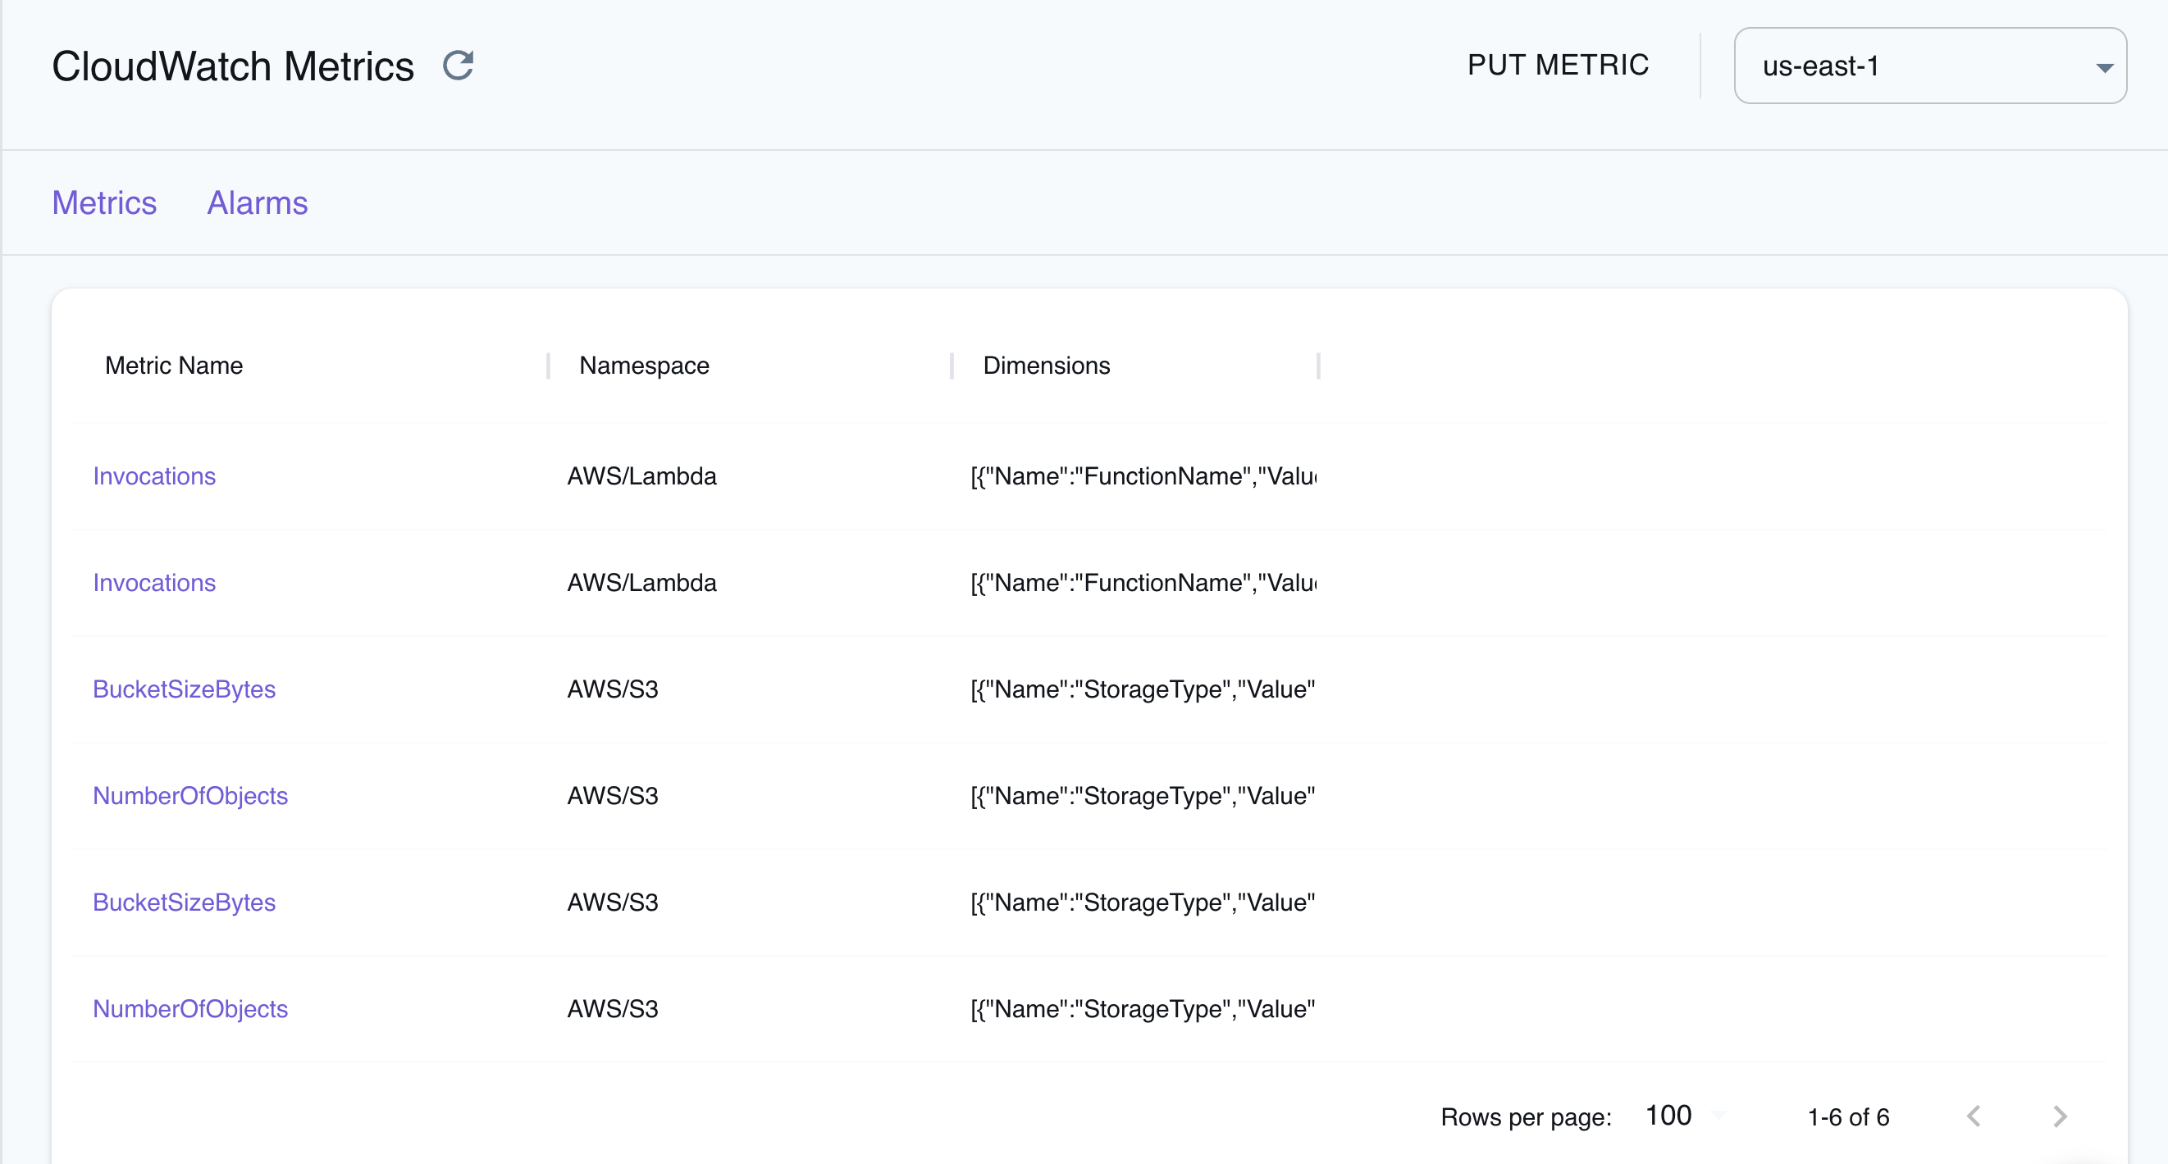View the first BucketSizeBytes metric

185,689
